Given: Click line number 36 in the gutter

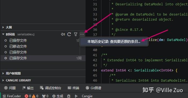Looking at the screenshot, I should click(x=95, y=29).
